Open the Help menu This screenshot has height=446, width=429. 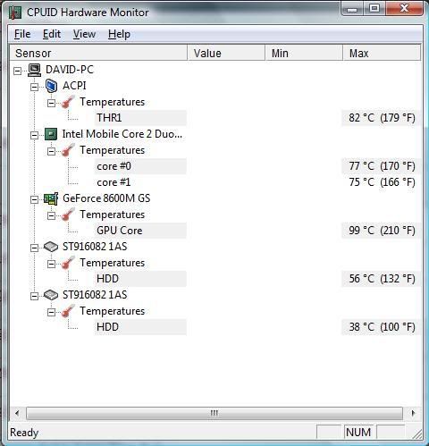pyautogui.click(x=119, y=34)
